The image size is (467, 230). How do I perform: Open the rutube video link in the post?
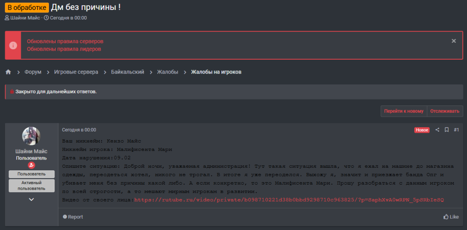pyautogui.click(x=289, y=200)
